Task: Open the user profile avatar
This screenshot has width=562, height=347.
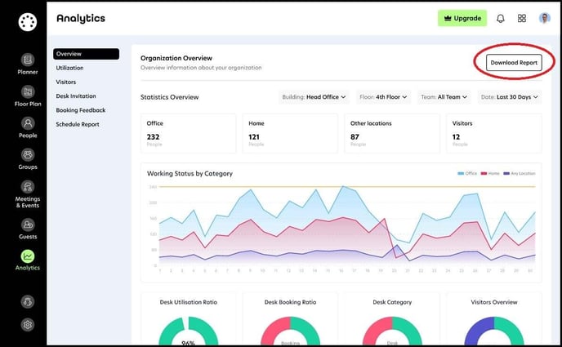Action: (x=544, y=18)
